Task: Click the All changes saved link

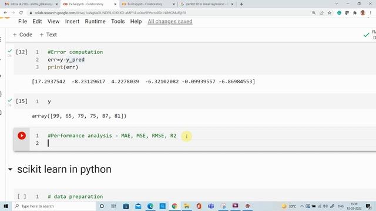Action: click(x=170, y=22)
